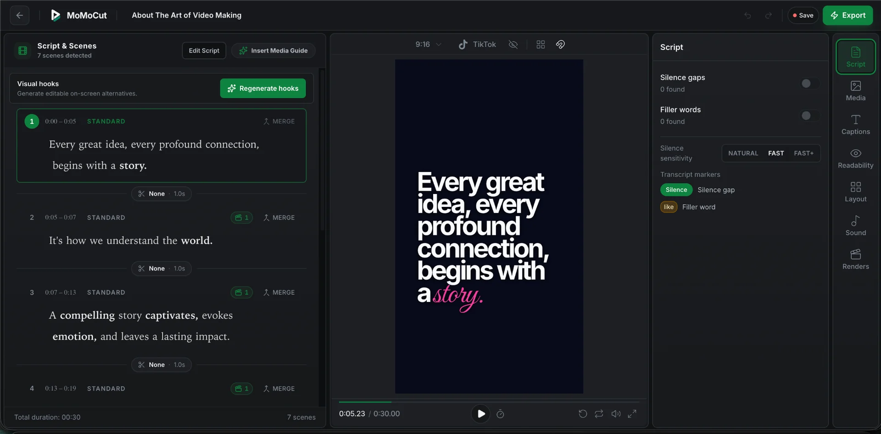Go back using the arrow button
This screenshot has height=434, width=881.
coord(20,15)
